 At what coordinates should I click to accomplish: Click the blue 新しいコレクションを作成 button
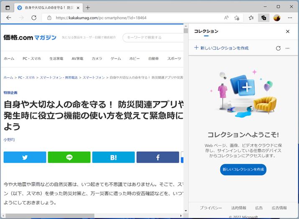(x=243, y=169)
